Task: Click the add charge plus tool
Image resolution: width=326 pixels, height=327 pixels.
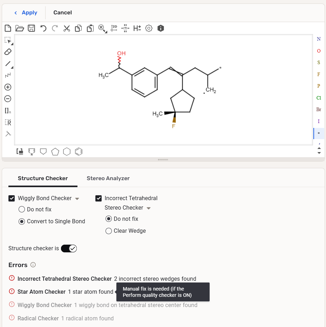Action: tap(8, 87)
